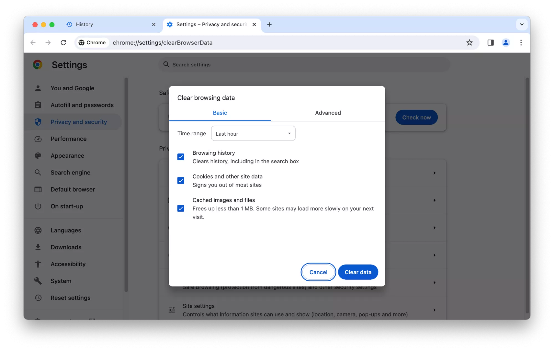Screen dimensions: 554x351
Task: Open the side panel icon
Action: click(491, 43)
